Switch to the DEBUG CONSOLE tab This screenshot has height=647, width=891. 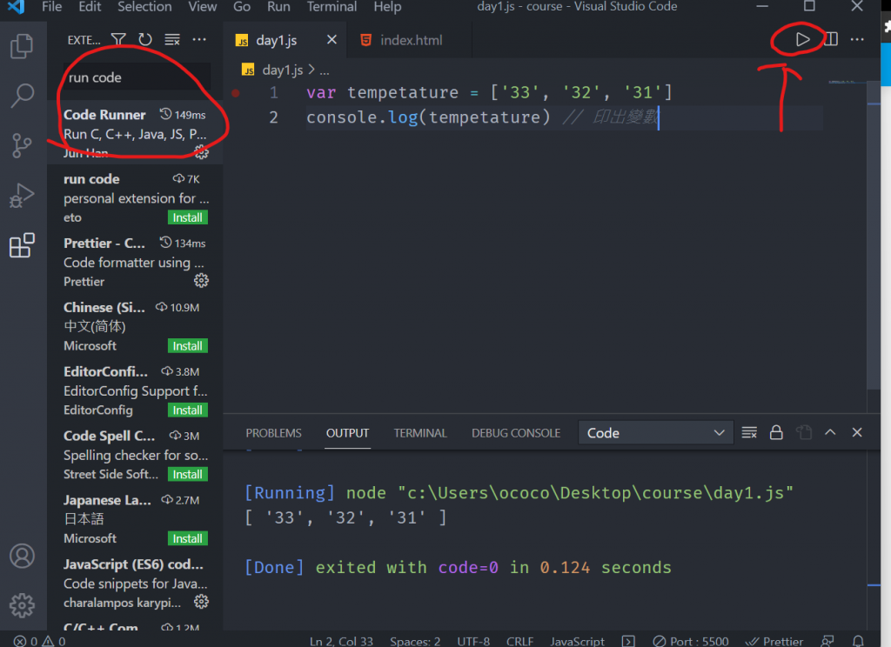(515, 433)
